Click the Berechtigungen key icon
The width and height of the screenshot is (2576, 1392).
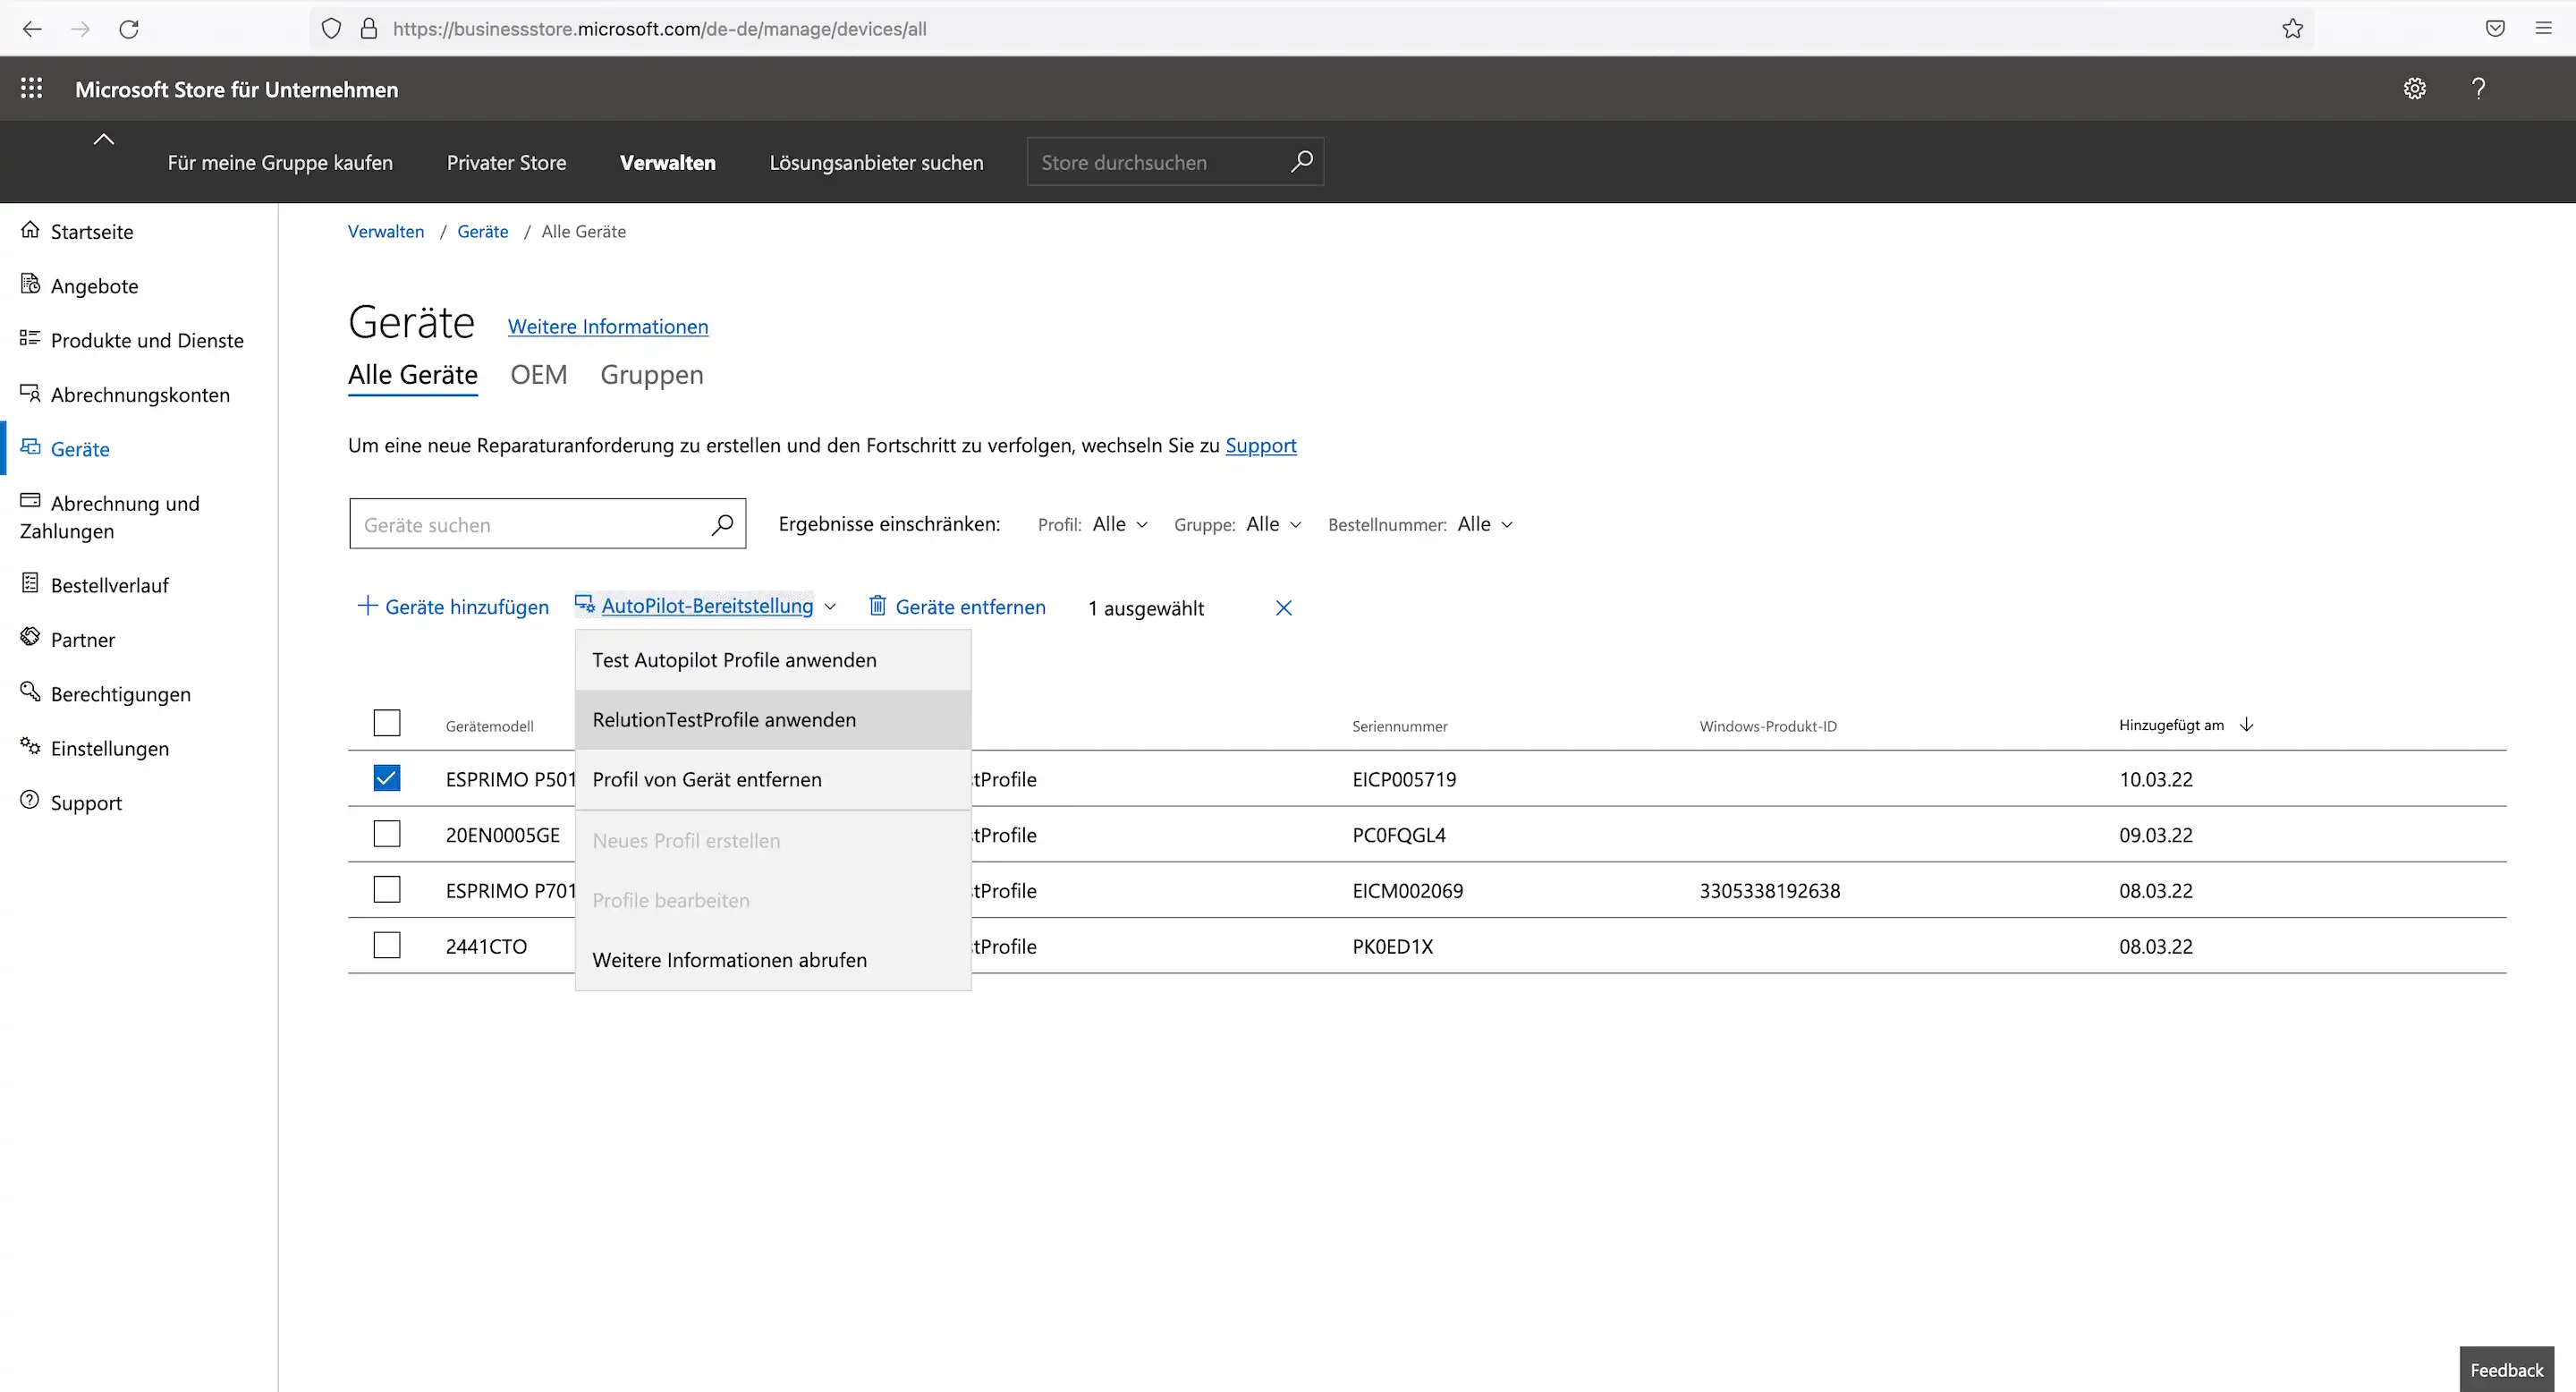[x=30, y=691]
